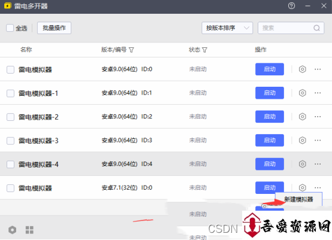The width and height of the screenshot is (332, 240).
Task: Check the box for 安卓7.1 雷电模拟器
Action: 10,188
